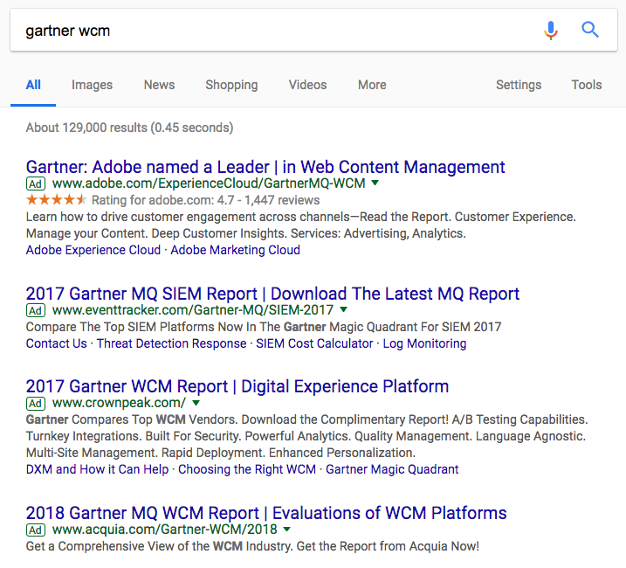Screen dimensions: 626x568
Task: Click the 'Get a Comprehensive View' description text
Action: pos(252,546)
